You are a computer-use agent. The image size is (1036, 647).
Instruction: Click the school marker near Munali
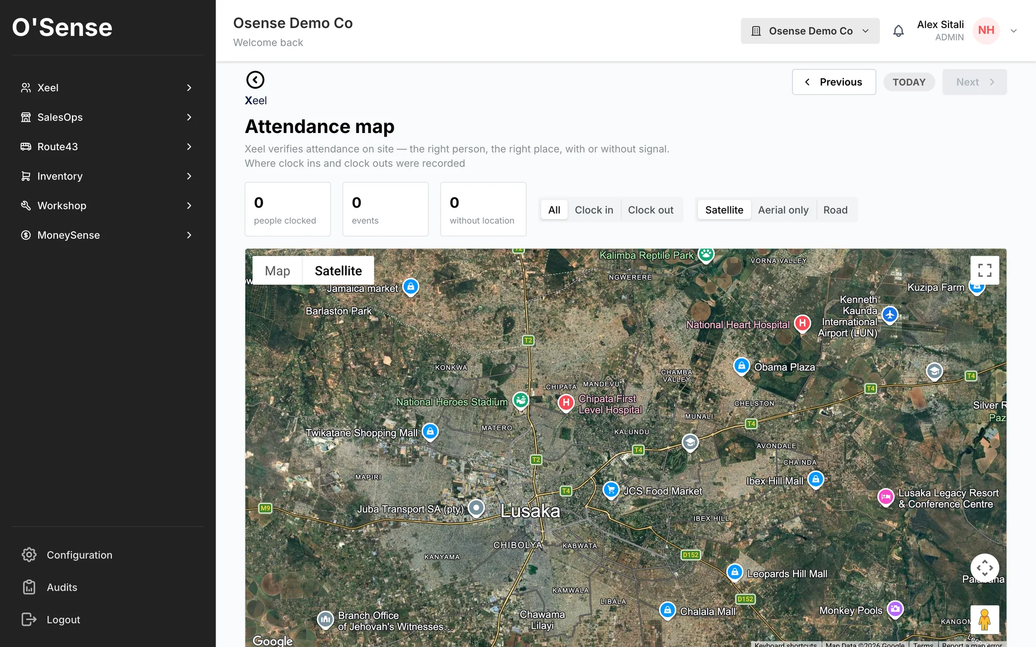(690, 443)
